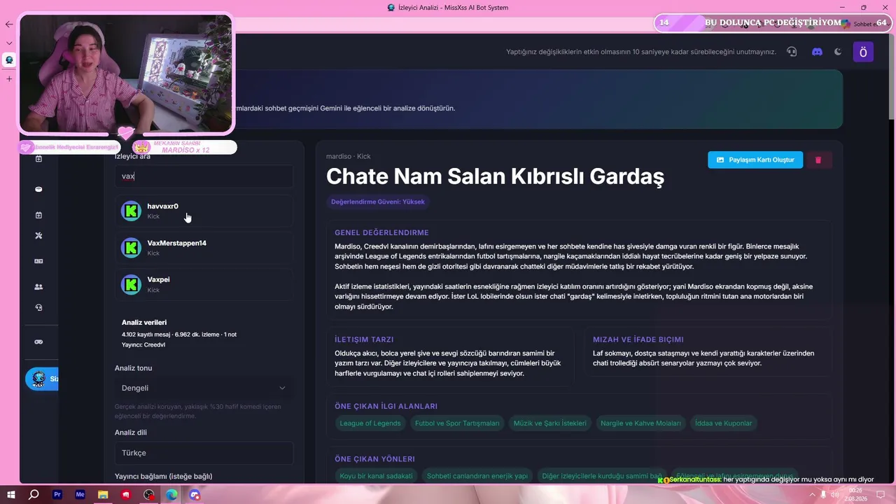Open the Discord taskbar icon
This screenshot has width=896, height=504.
click(x=195, y=495)
